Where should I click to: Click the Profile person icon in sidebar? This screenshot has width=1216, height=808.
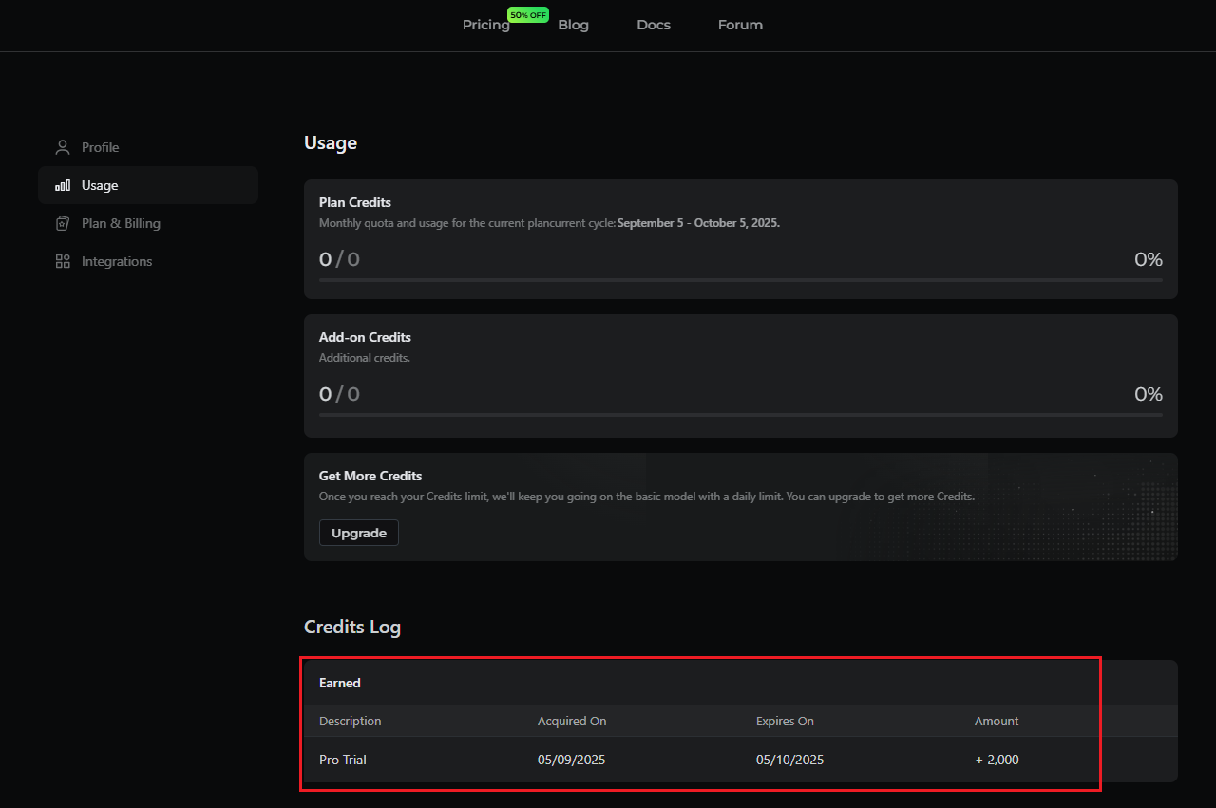click(63, 147)
